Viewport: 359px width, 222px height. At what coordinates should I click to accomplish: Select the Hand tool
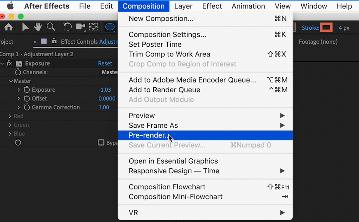click(x=38, y=27)
